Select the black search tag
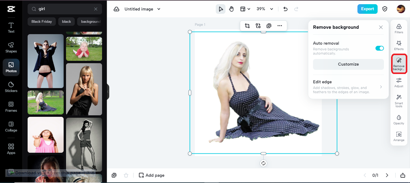410x183 pixels. [x=67, y=21]
